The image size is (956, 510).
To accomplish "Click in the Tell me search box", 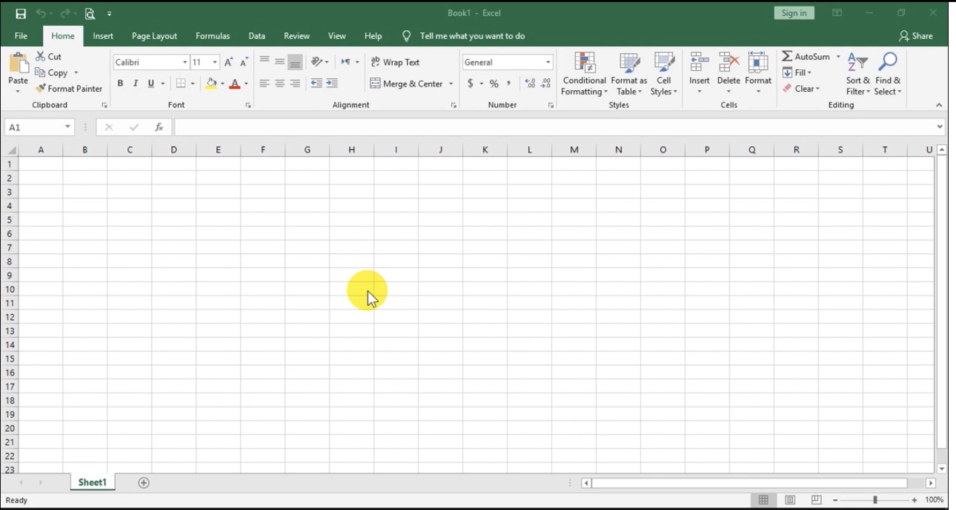I will [472, 36].
